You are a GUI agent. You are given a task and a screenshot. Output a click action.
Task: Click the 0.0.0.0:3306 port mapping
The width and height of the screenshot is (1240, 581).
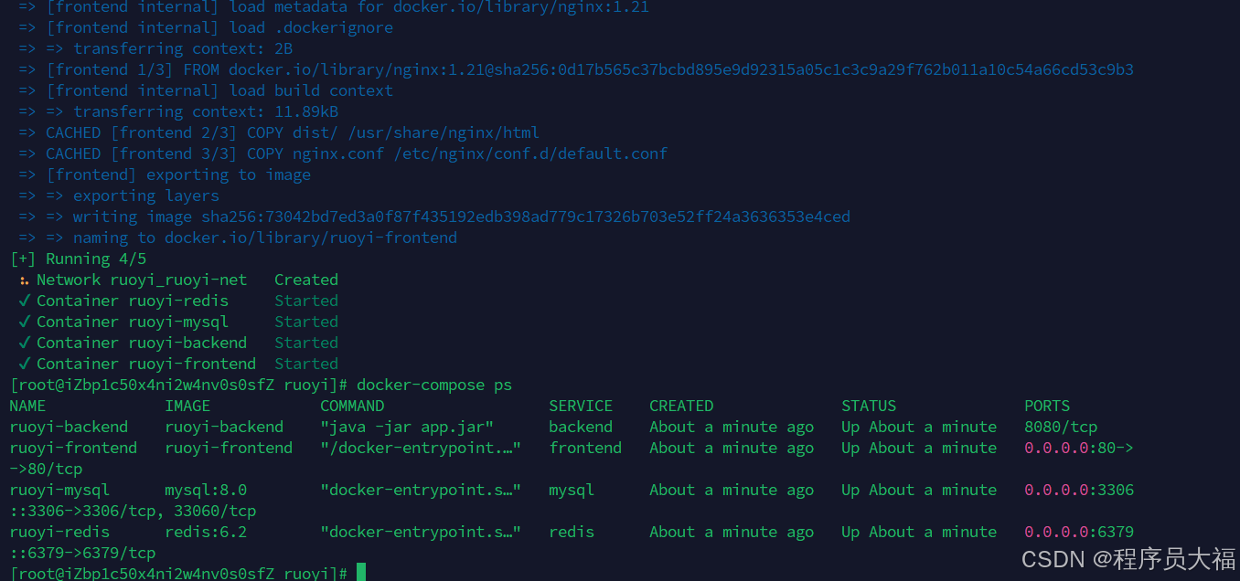[x=1079, y=490]
